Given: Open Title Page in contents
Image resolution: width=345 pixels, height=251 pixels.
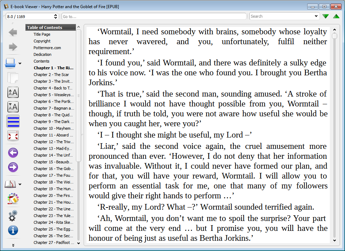Looking at the screenshot, I should (x=42, y=34).
